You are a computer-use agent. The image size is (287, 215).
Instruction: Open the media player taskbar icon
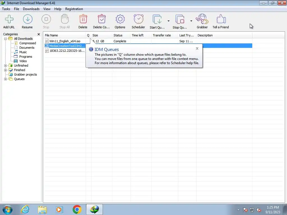[x=59, y=209]
